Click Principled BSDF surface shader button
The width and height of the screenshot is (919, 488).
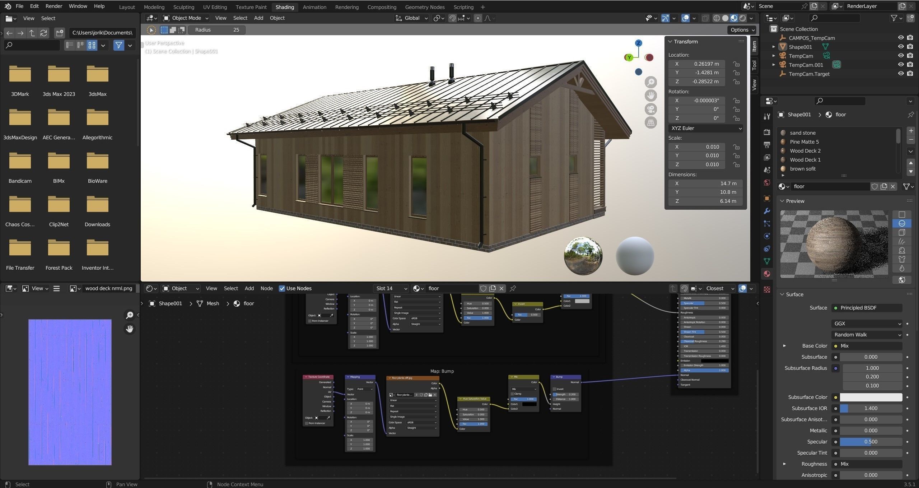click(x=867, y=308)
